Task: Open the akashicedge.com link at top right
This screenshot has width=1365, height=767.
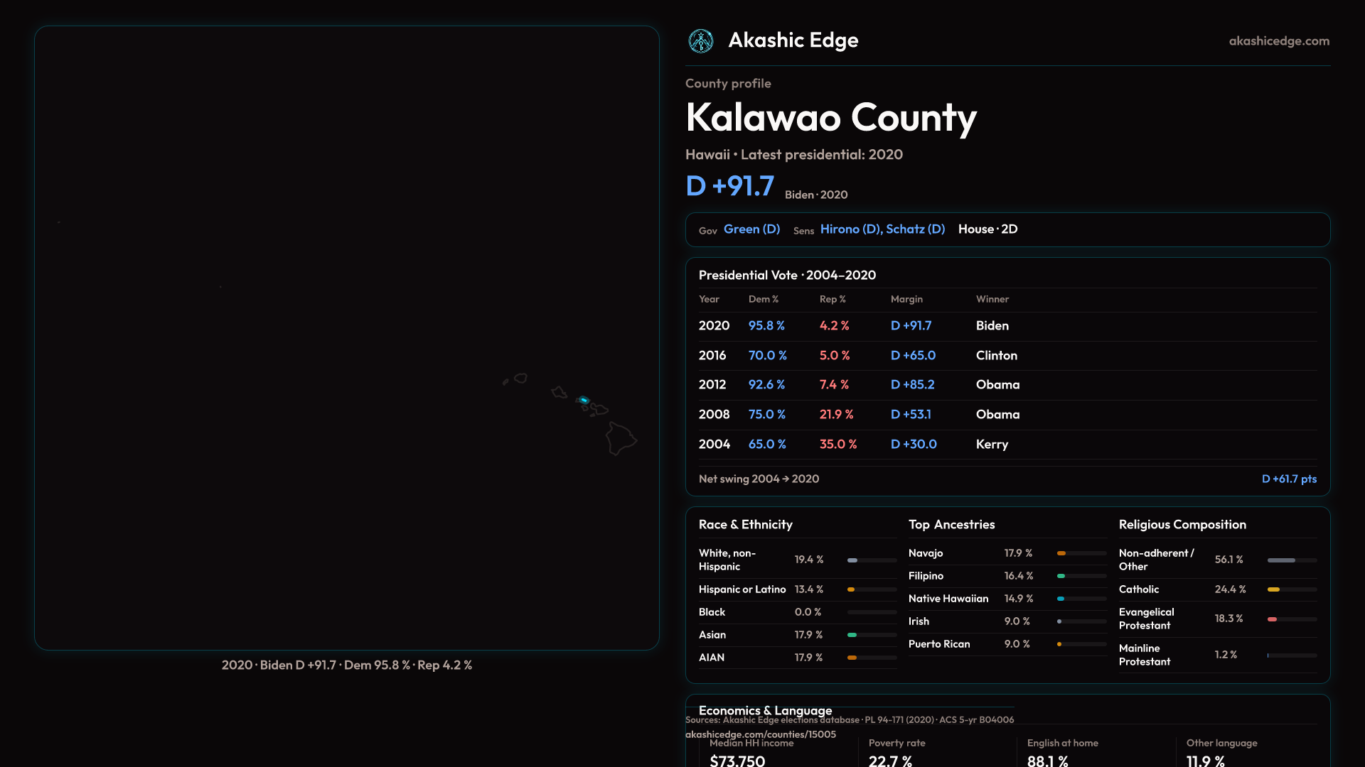Action: [1278, 41]
